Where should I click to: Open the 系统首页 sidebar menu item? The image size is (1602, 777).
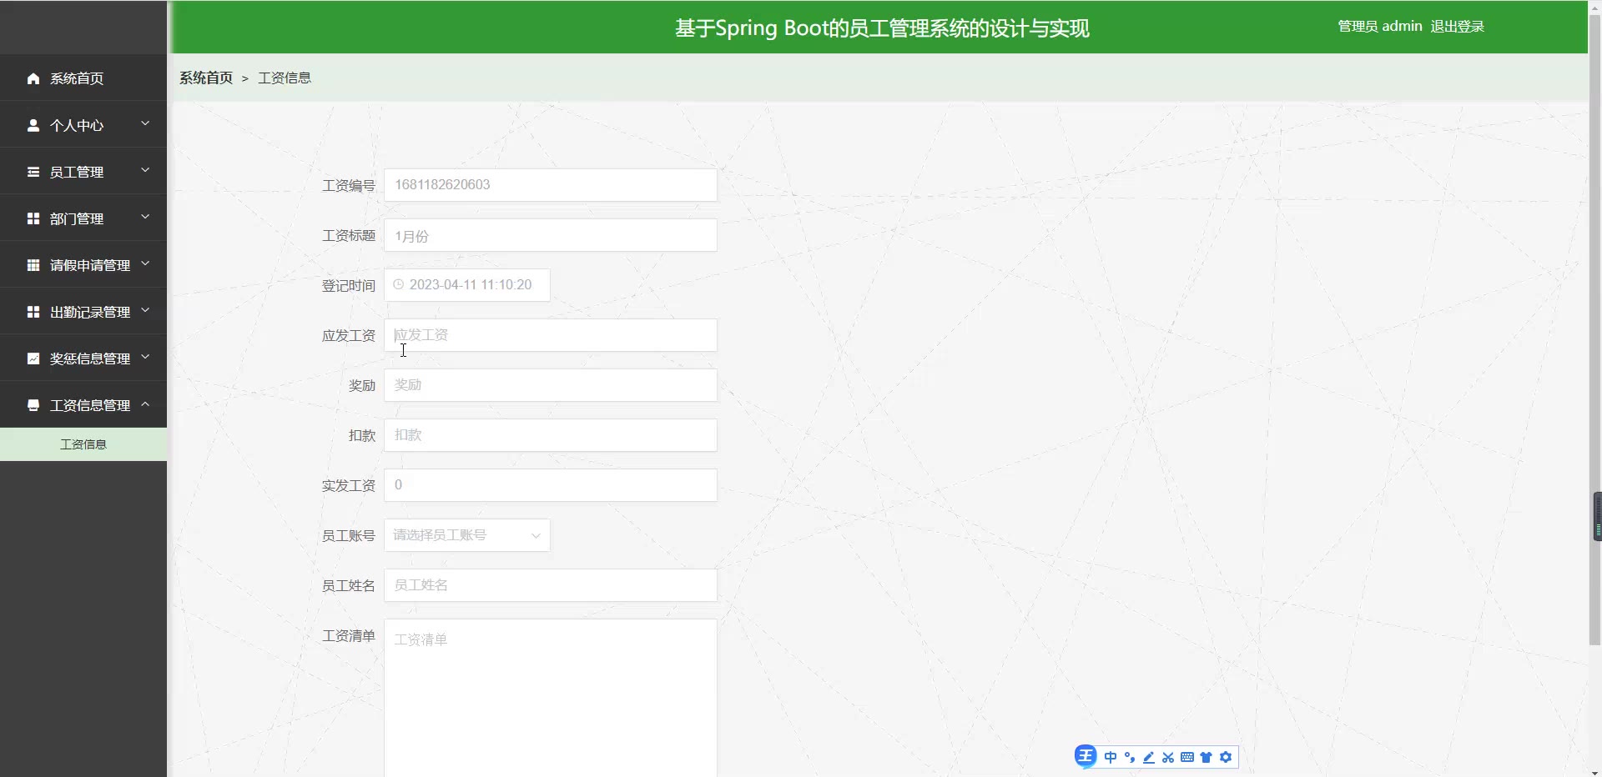click(83, 78)
